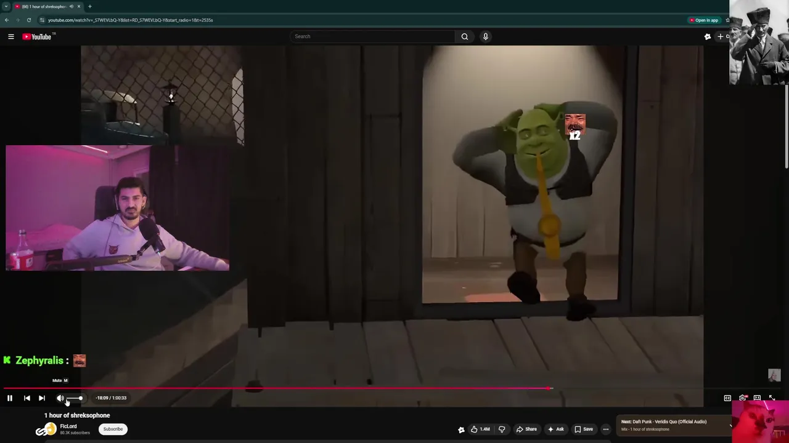Image resolution: width=789 pixels, height=443 pixels.
Task: Open the FicLord channel avatar
Action: (x=49, y=429)
